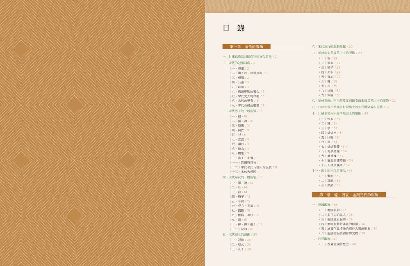
Task: Click entry 繪畫作品描繪的契丹人服飾形象
Action: 349,229
